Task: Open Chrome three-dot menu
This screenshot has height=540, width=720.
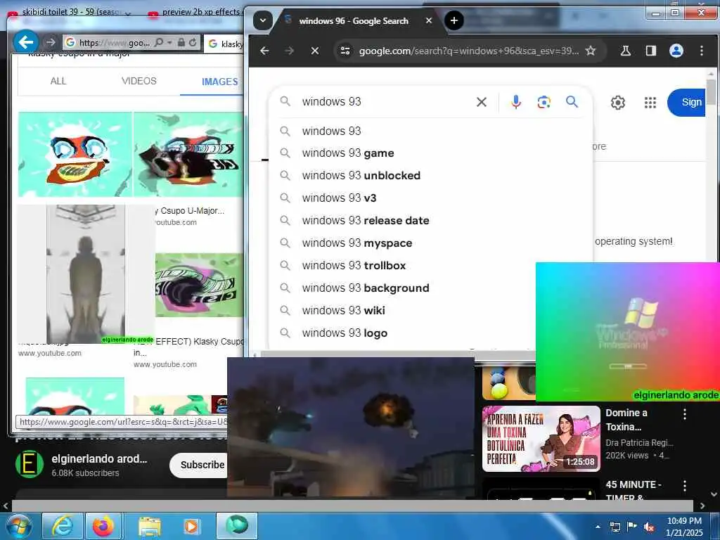Action: (702, 51)
